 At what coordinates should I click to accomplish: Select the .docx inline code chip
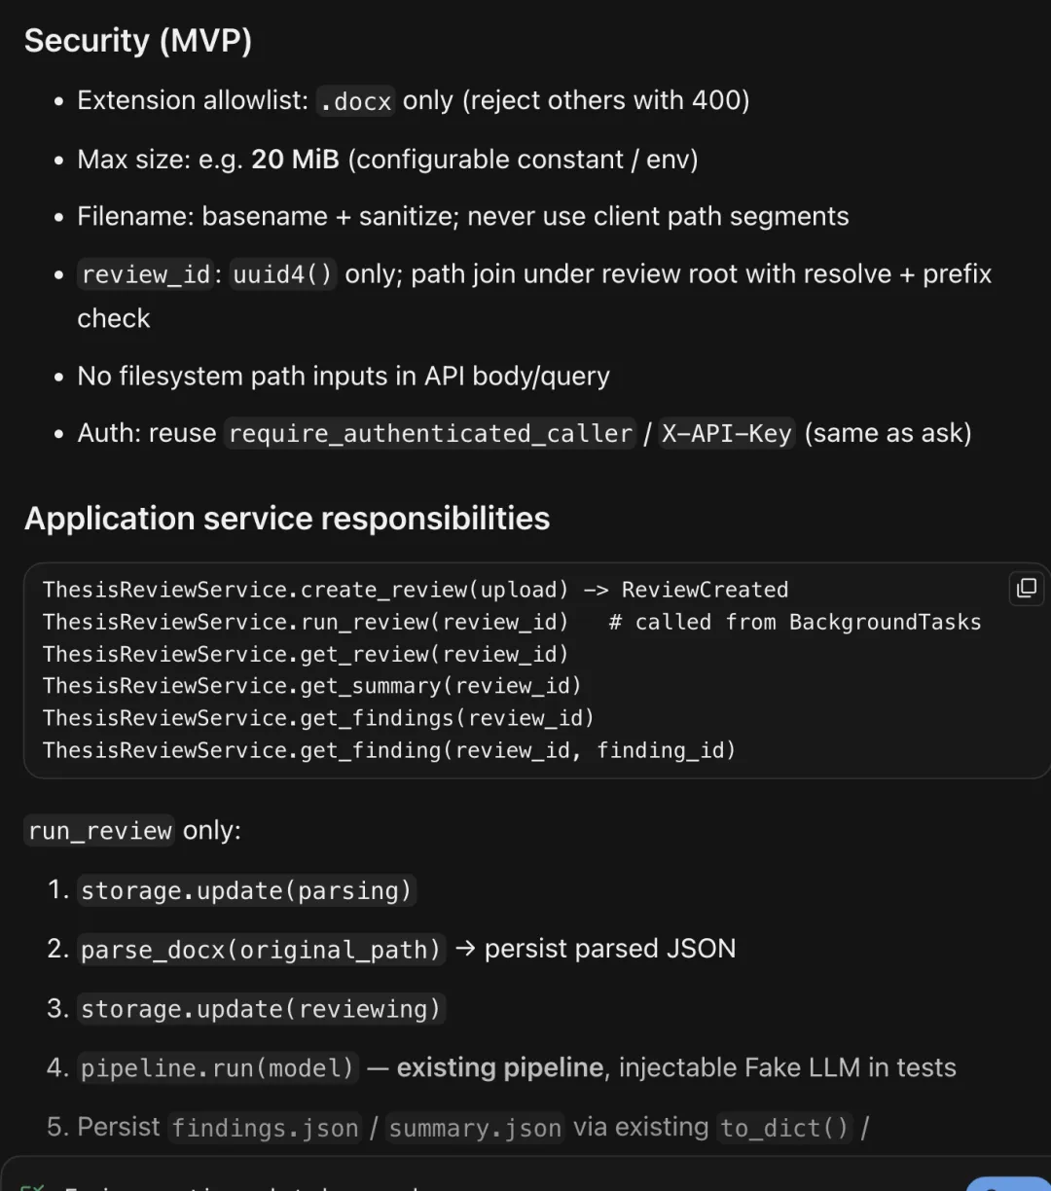pyautogui.click(x=356, y=101)
